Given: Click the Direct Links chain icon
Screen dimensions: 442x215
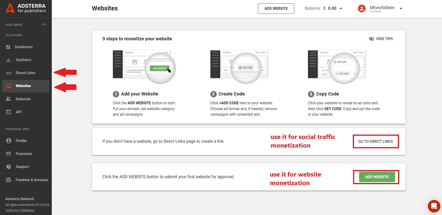Looking at the screenshot, I should 8,73.
